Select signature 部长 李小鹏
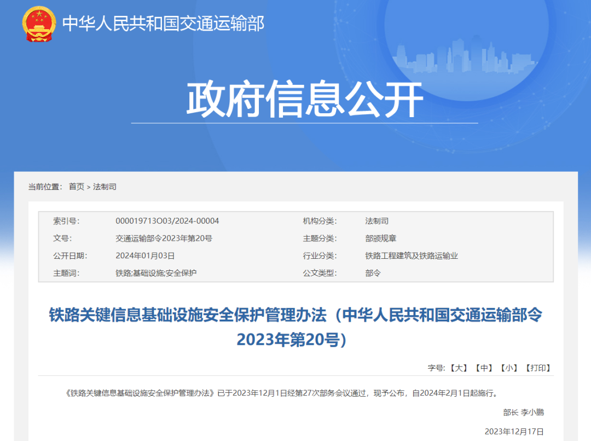 [524, 413]
